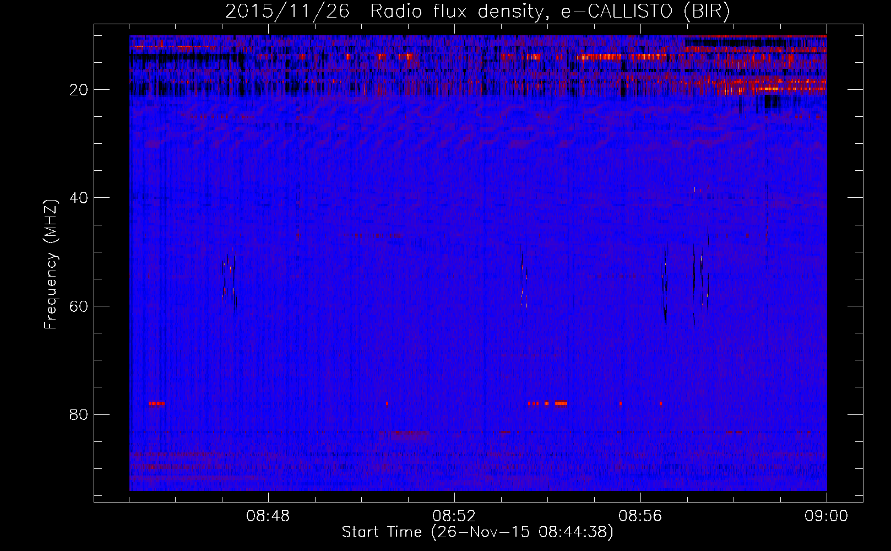
Task: Click the 80 MHz frequency tick label
Action: pos(79,414)
